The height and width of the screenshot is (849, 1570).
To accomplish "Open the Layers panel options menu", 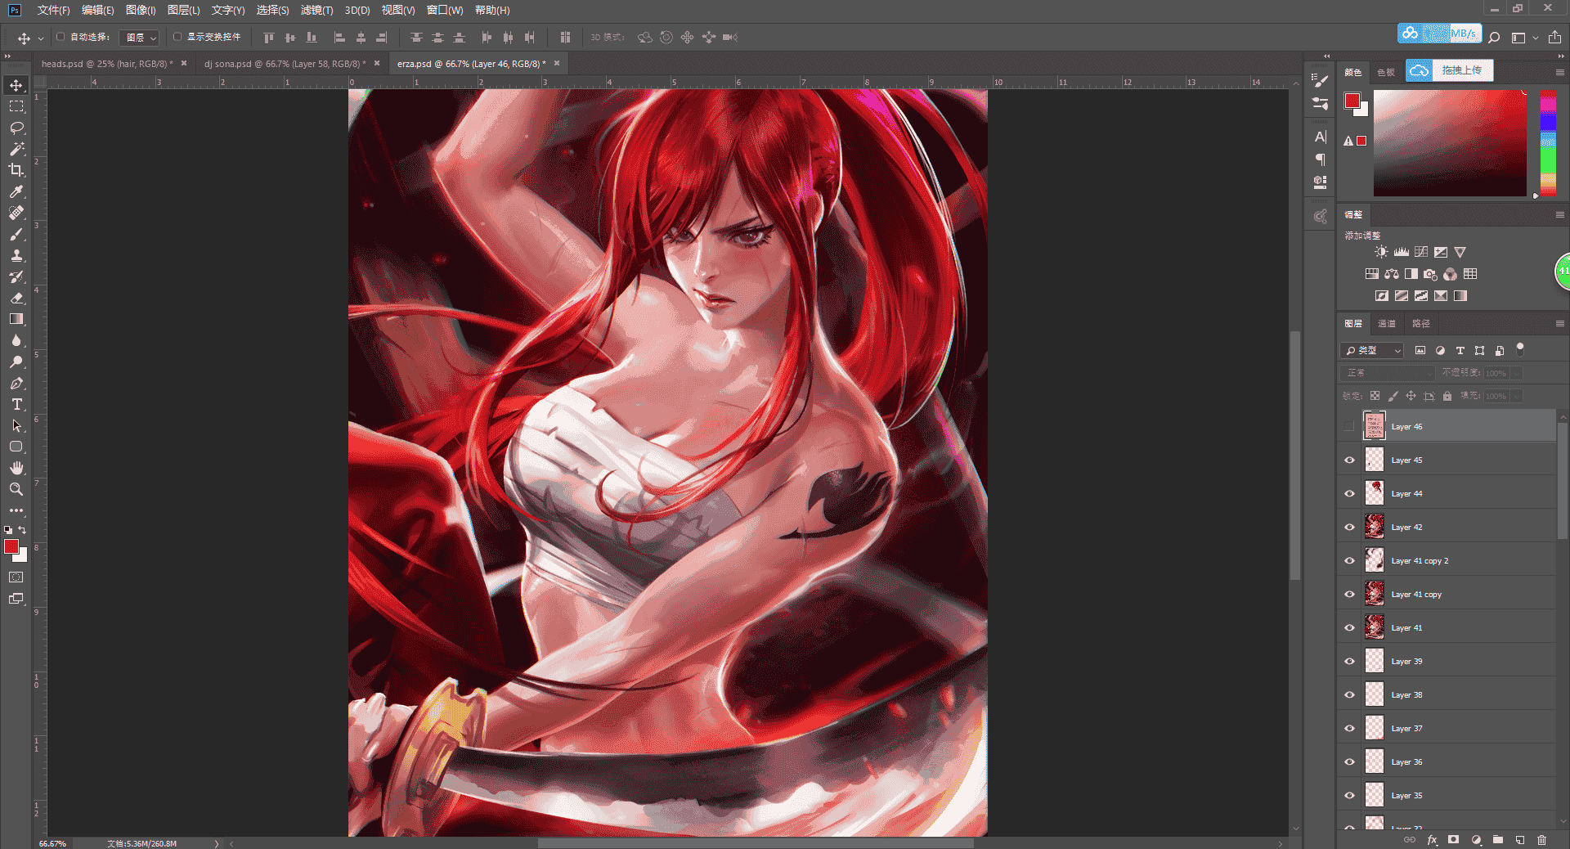I will pyautogui.click(x=1559, y=324).
